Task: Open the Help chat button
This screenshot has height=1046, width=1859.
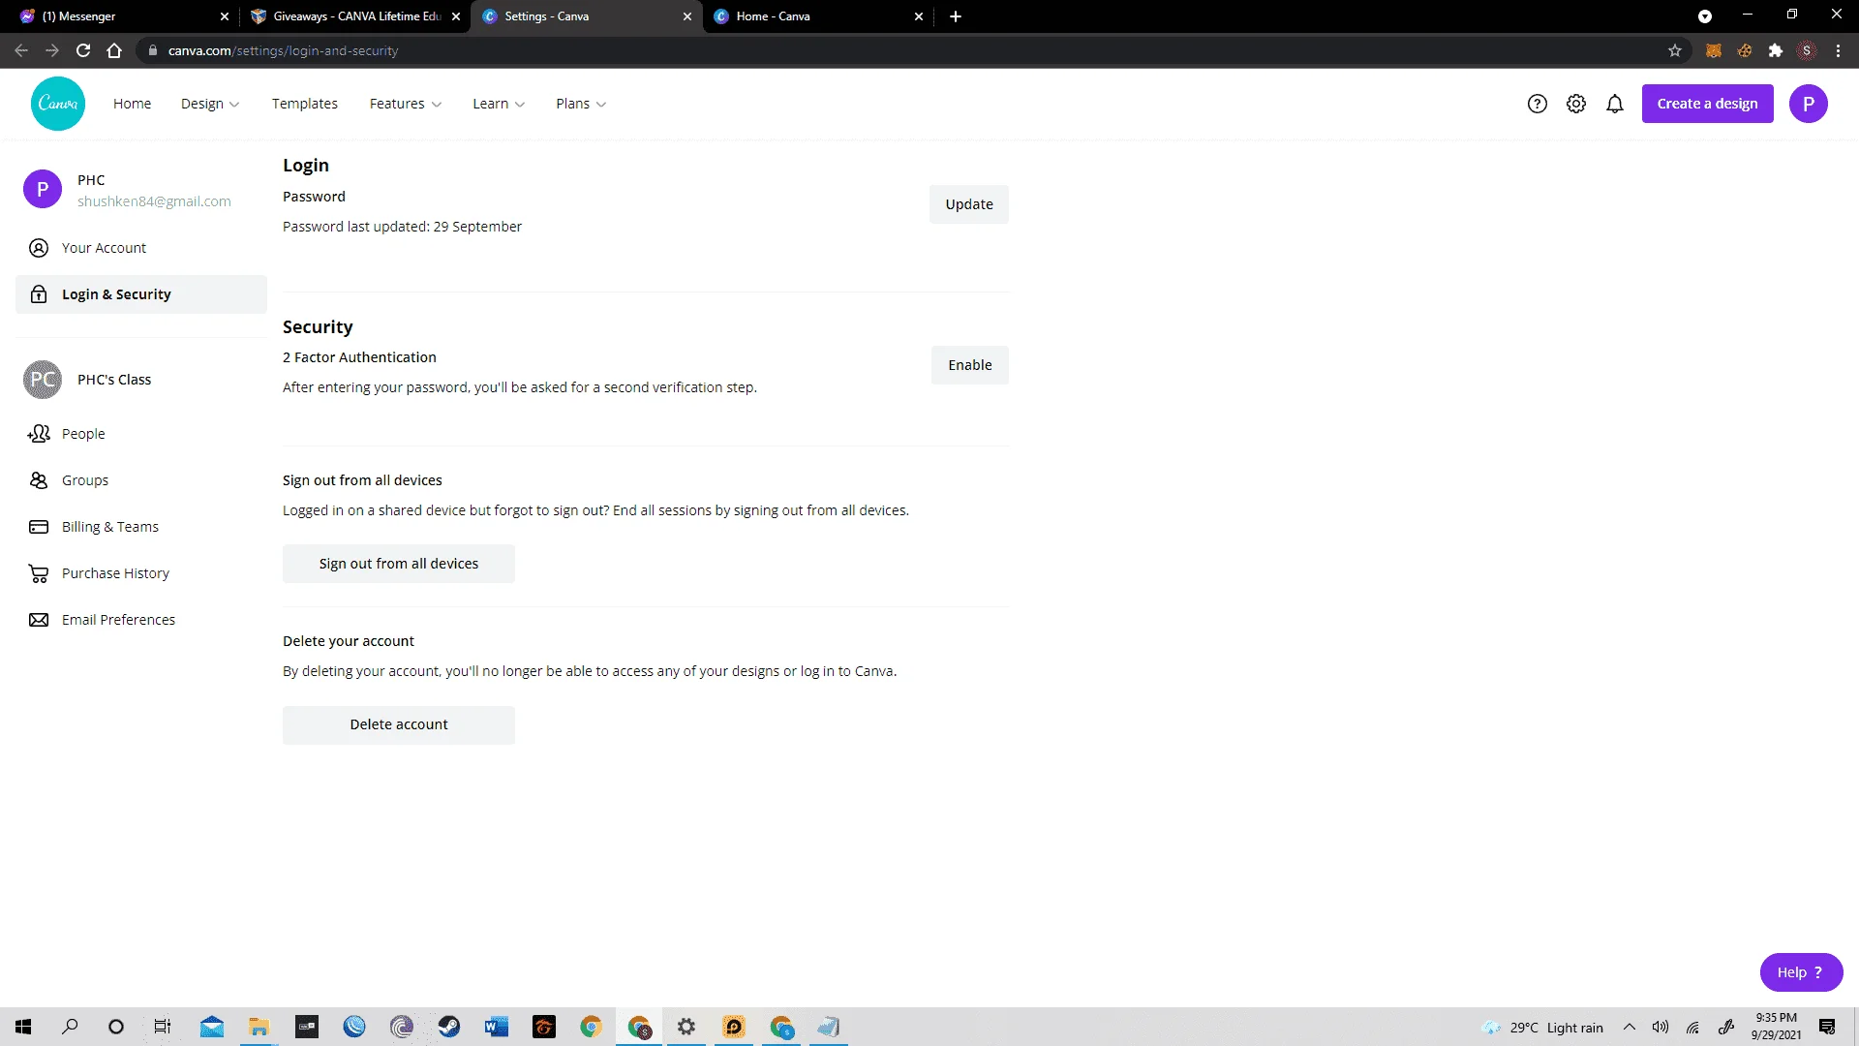Action: point(1801,972)
